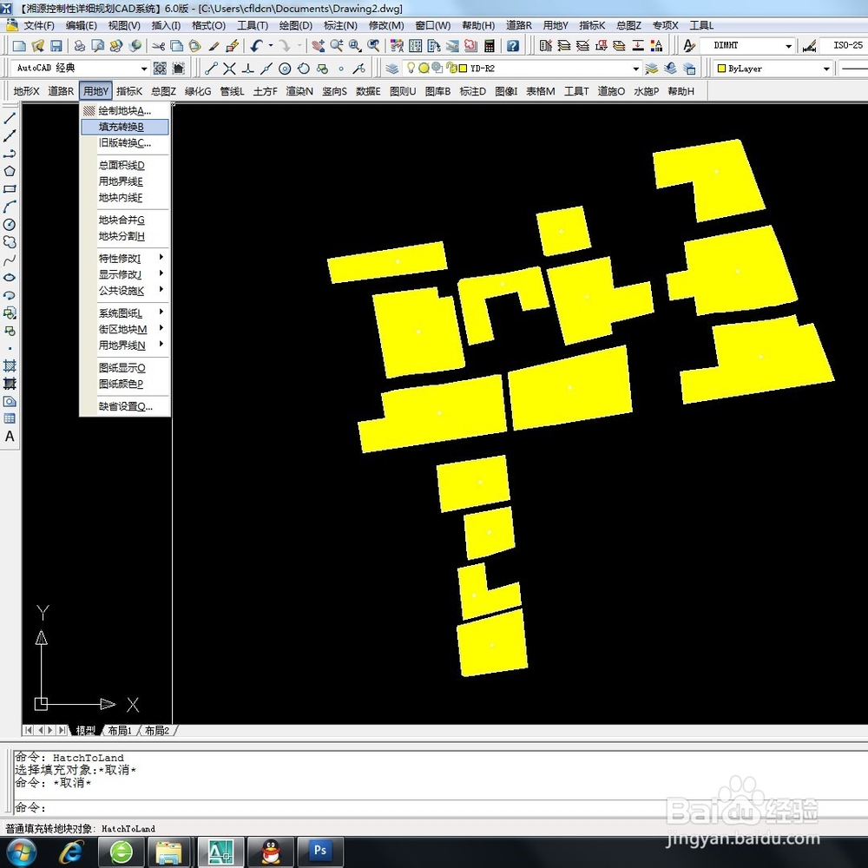The image size is (868, 868).
Task: Open the AutoCAD 经典 workspace dropdown
Action: click(x=144, y=69)
